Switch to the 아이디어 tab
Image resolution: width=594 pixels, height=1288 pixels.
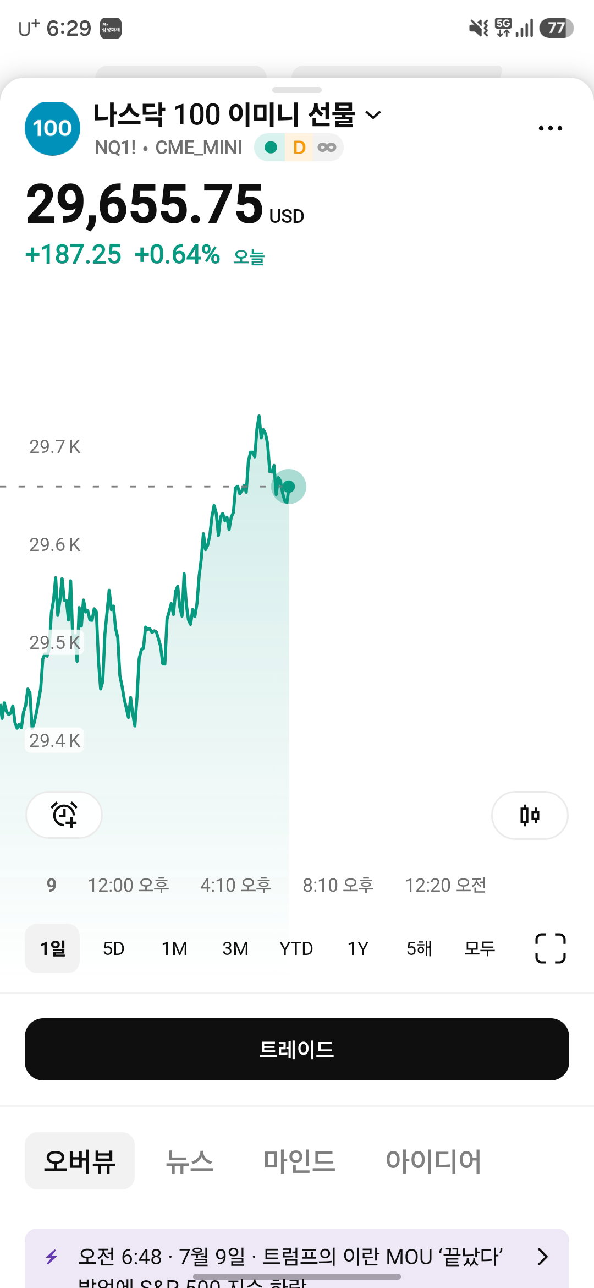433,1161
